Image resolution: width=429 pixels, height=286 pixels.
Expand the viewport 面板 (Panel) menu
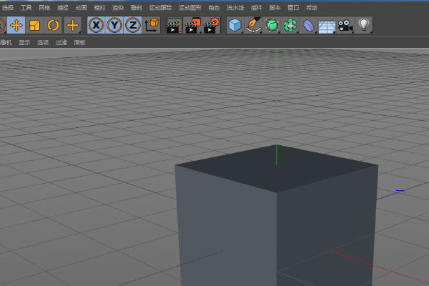(x=79, y=42)
